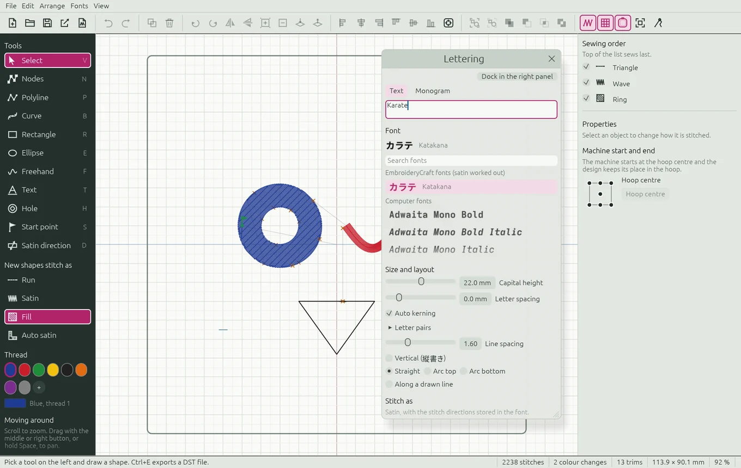Click the trash can Delete icon

click(169, 23)
